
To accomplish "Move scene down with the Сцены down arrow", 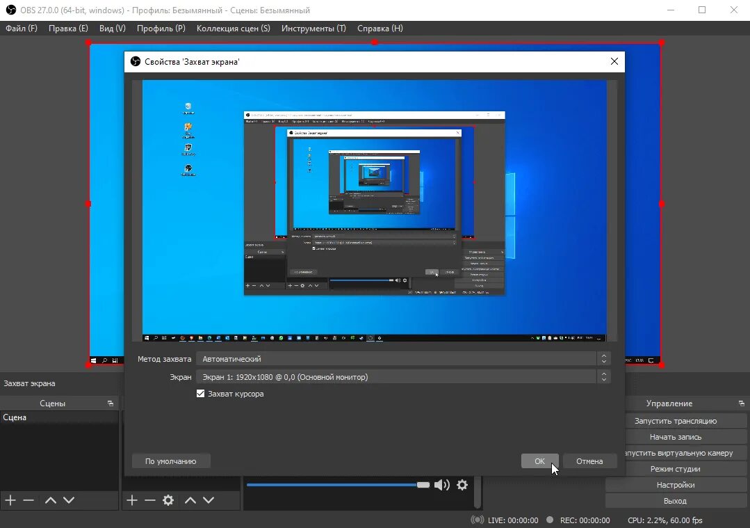I will [x=69, y=500].
